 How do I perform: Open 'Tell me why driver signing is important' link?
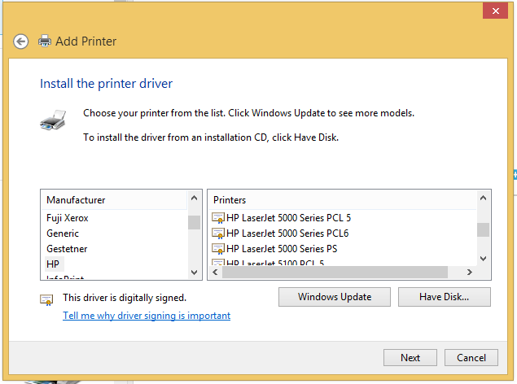click(x=147, y=316)
